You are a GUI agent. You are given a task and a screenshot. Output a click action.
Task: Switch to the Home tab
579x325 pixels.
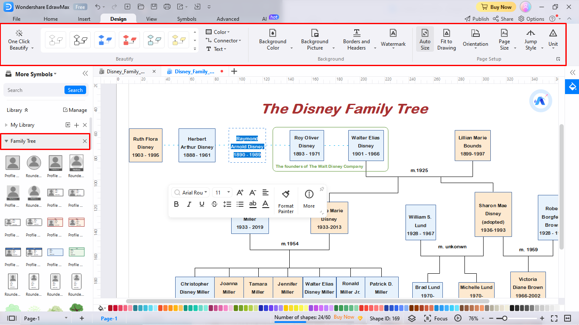[x=50, y=19]
